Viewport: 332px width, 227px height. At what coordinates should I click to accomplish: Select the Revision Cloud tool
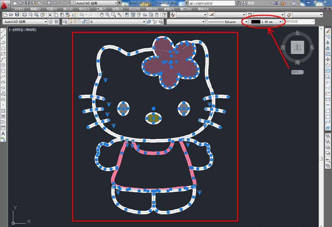coord(3,71)
